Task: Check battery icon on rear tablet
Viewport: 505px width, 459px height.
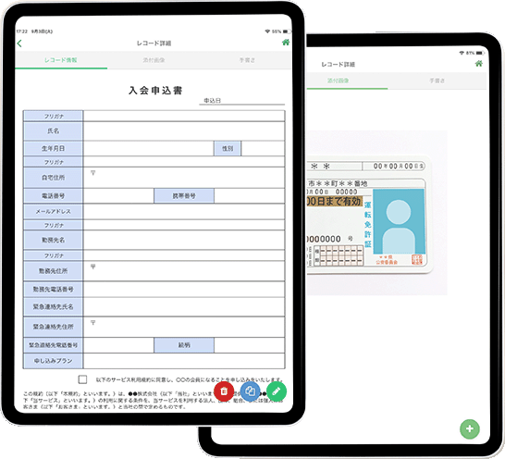Action: [x=480, y=53]
